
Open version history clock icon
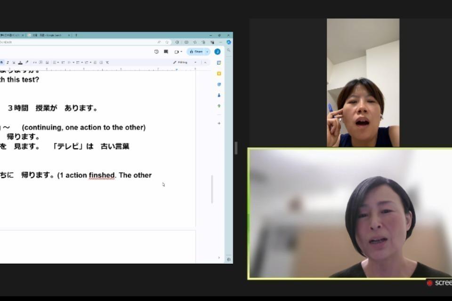pos(156,52)
